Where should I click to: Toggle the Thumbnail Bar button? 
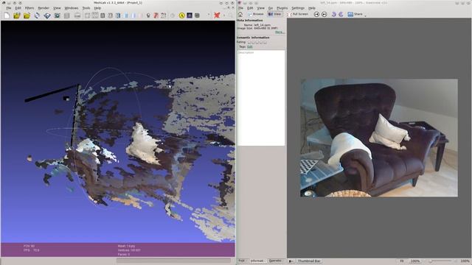pos(309,261)
